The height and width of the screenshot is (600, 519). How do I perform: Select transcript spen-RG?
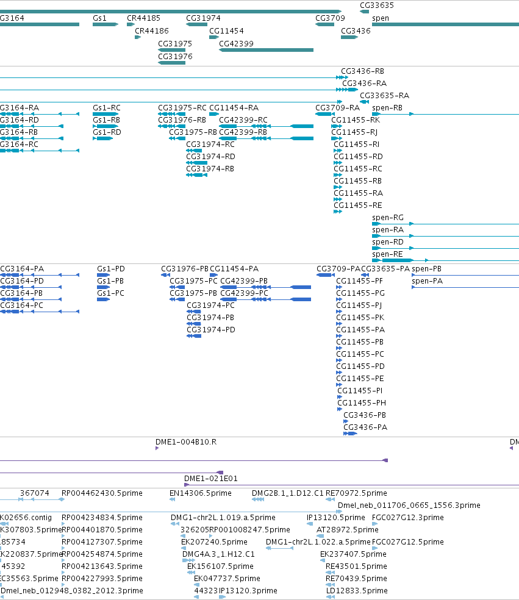[x=388, y=218]
